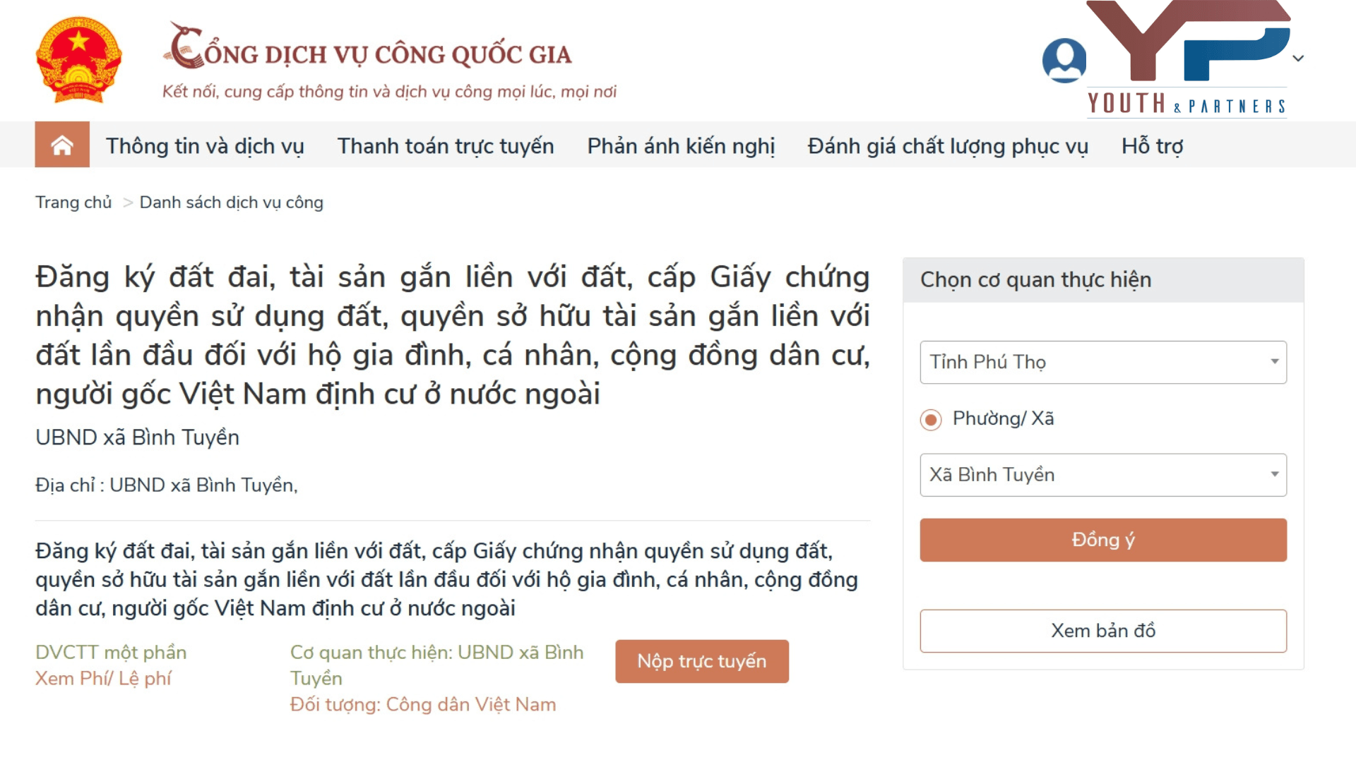Expand the chevron beside the Youth & Partners logo
Screen dimensions: 1356x762
tap(1298, 58)
